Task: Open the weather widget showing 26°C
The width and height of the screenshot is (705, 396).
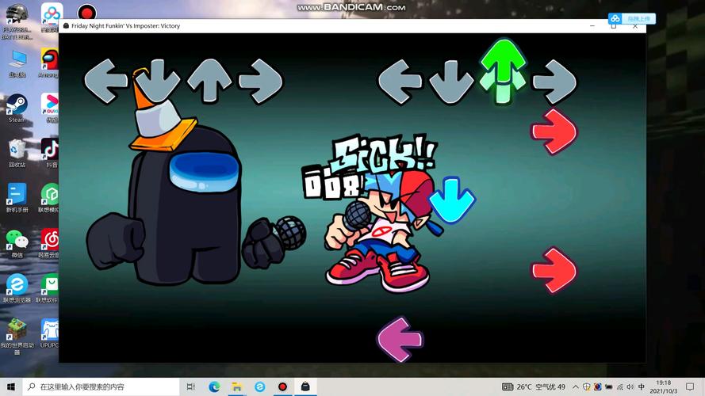Action: 534,386
